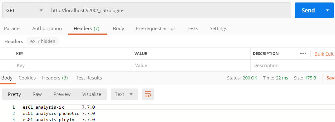Viewport: 335px width, 122px height.
Task: Click the analysis-phonetic response line
Action: [59, 113]
